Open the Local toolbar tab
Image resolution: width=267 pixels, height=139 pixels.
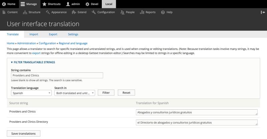tap(109, 4)
